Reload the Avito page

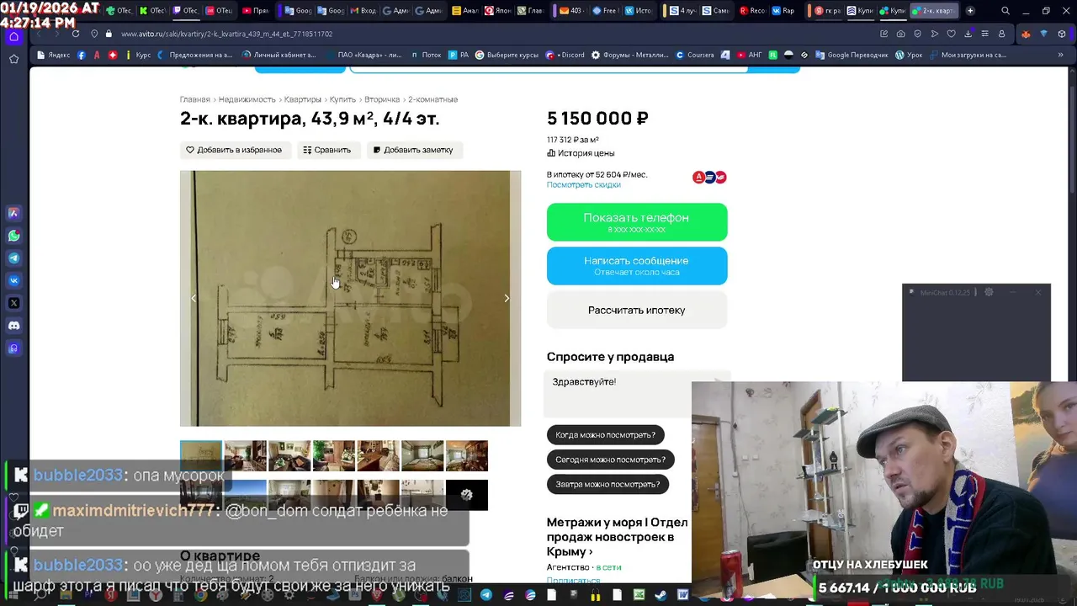[76, 34]
